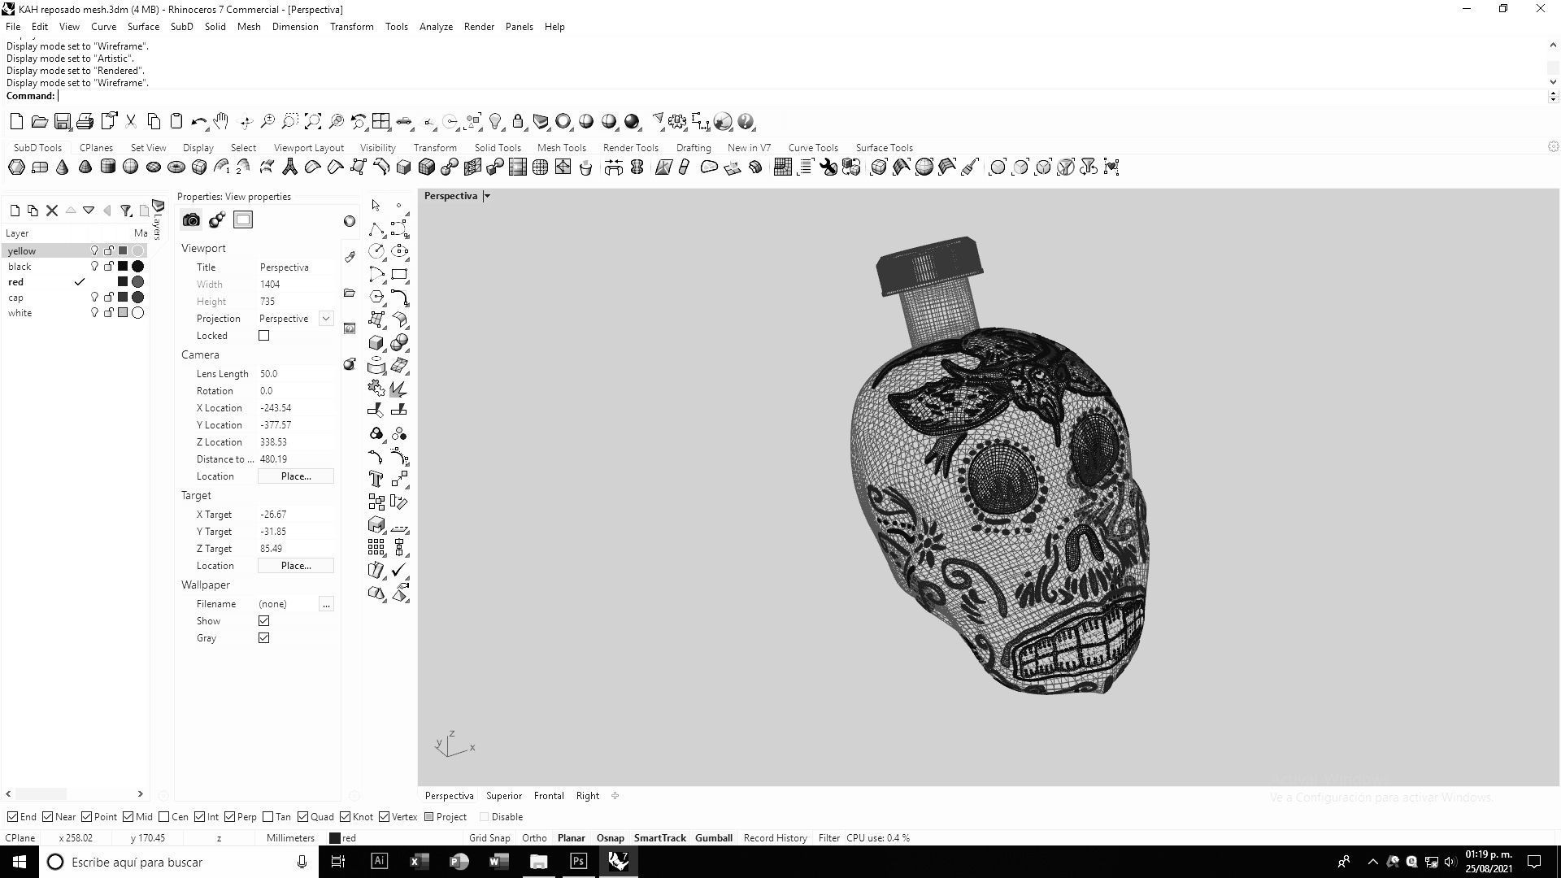Screen dimensions: 1561x878
Task: Toggle Gumball in the status bar
Action: click(714, 838)
